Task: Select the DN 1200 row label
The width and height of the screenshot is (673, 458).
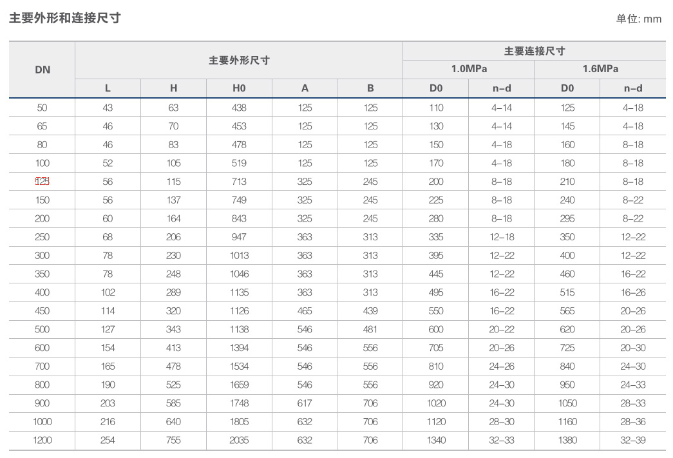Action: click(x=43, y=441)
